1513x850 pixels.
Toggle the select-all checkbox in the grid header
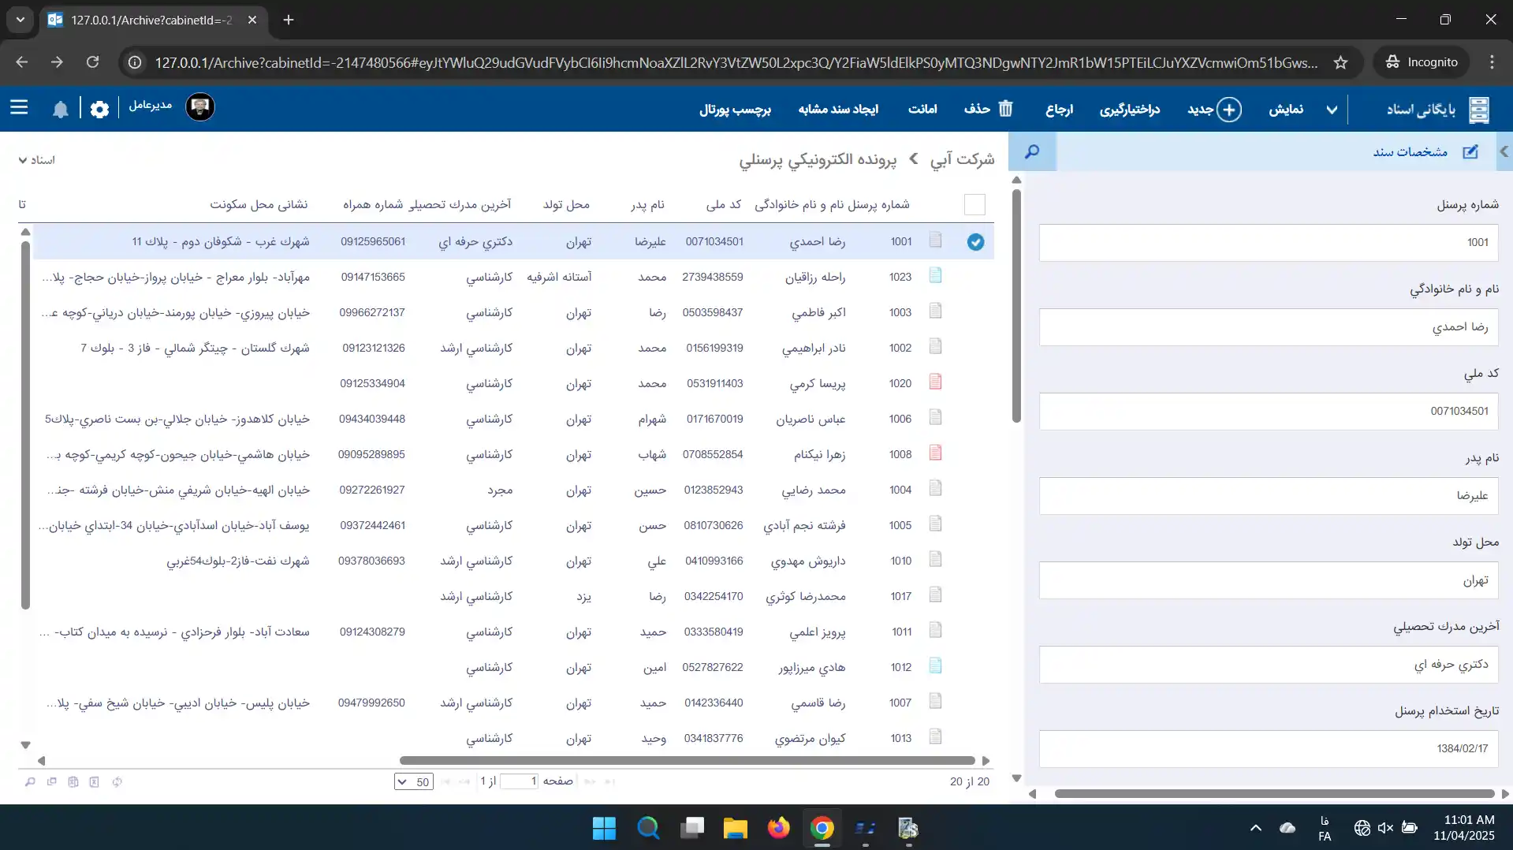click(975, 205)
